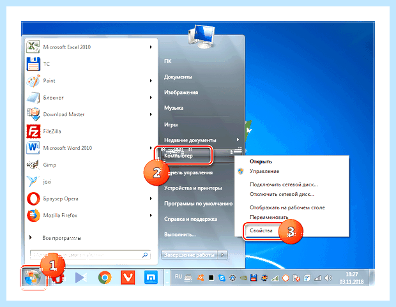Image resolution: width=396 pixels, height=307 pixels.
Task: Open shutdown options arrow next to Завершение работы
Action: click(222, 255)
